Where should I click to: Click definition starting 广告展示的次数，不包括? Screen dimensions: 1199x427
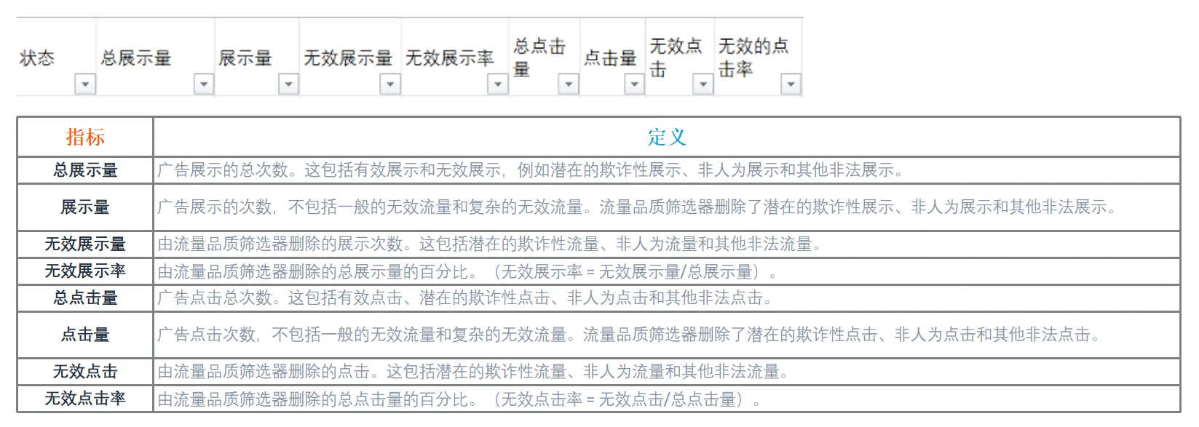pyautogui.click(x=637, y=207)
